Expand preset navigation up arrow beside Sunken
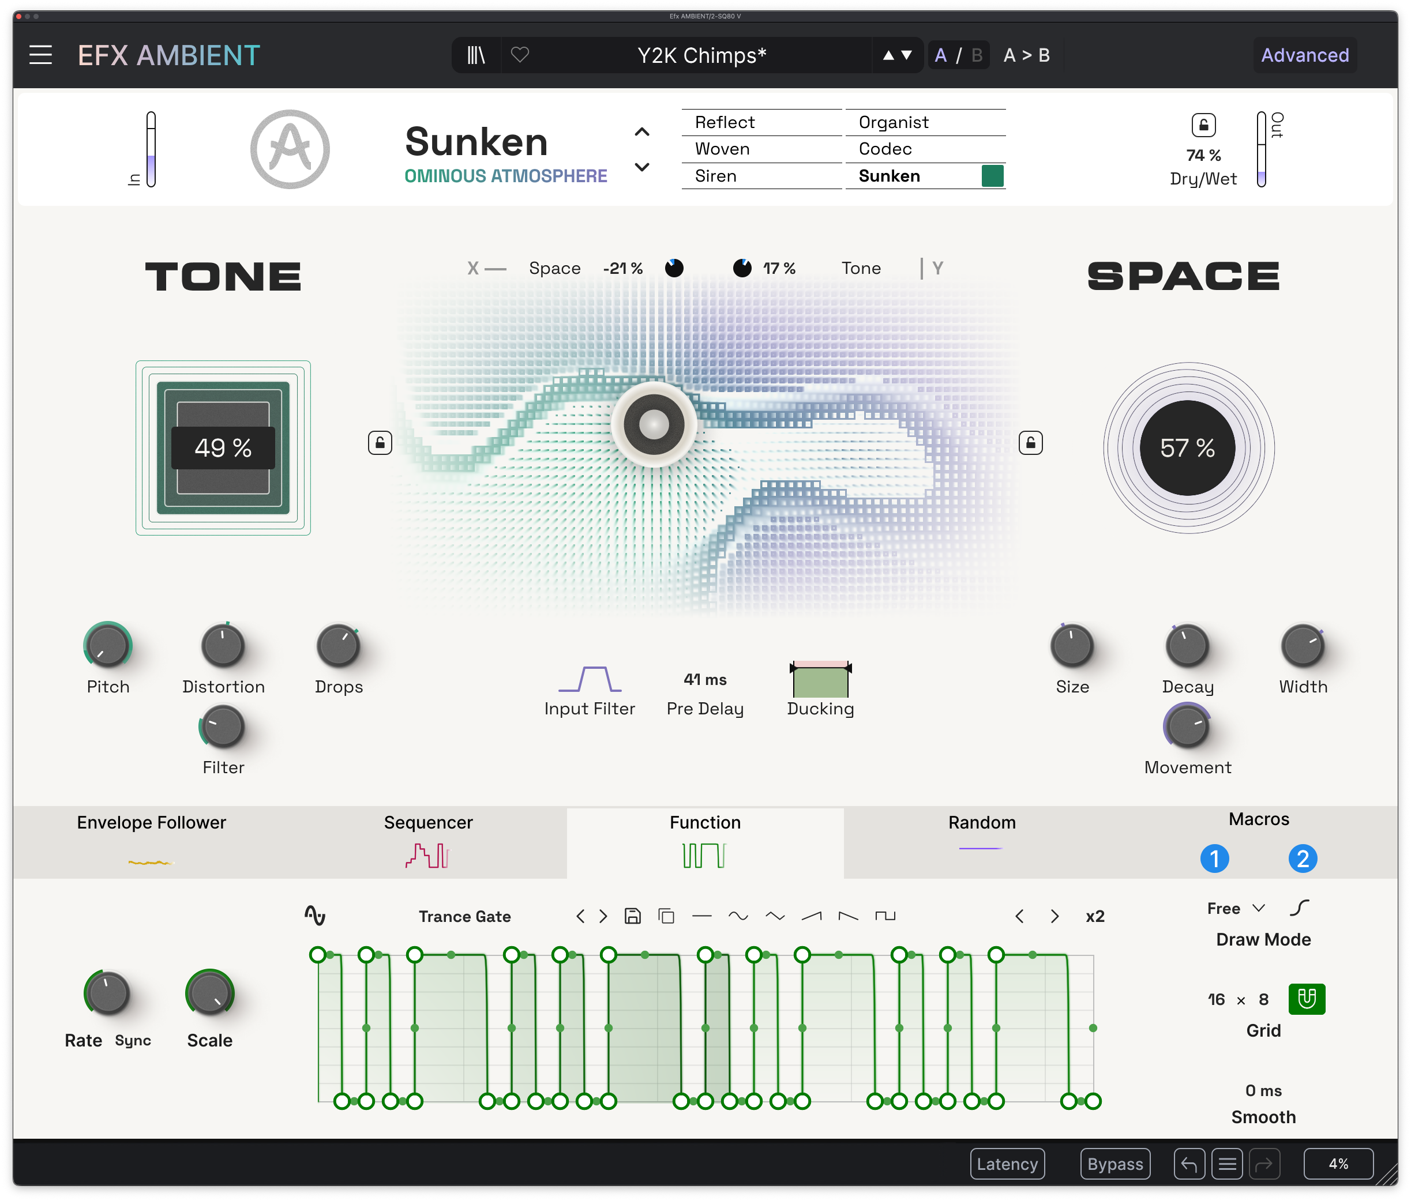The height and width of the screenshot is (1201, 1411). [x=641, y=131]
